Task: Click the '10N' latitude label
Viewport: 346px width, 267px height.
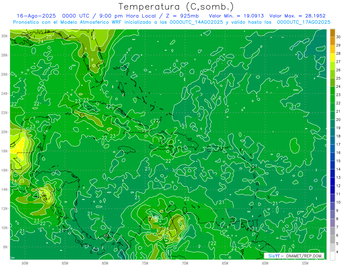Action: pyautogui.click(x=5, y=228)
